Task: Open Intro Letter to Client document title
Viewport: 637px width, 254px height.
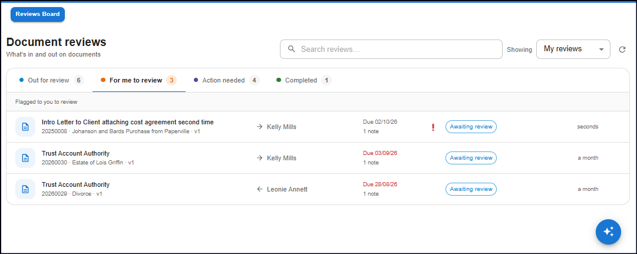Action: click(x=127, y=122)
